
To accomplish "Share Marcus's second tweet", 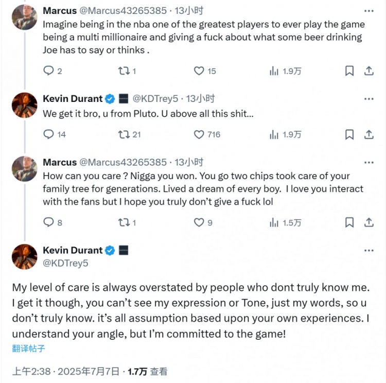I will coord(369,222).
